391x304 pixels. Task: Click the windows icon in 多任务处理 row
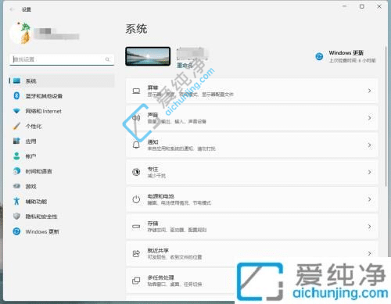(136, 281)
